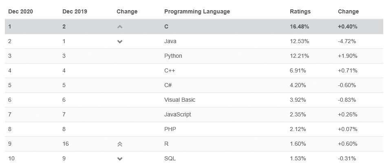Click the JavaScript language entry

click(178, 114)
